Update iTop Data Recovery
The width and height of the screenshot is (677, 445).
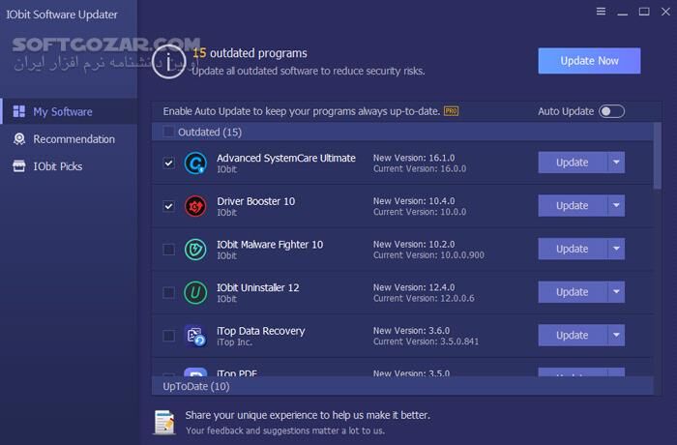573,336
